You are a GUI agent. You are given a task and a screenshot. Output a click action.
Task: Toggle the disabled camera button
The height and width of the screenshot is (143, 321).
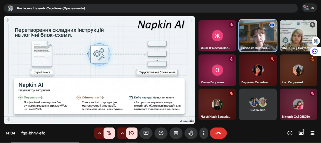pyautogui.click(x=132, y=133)
